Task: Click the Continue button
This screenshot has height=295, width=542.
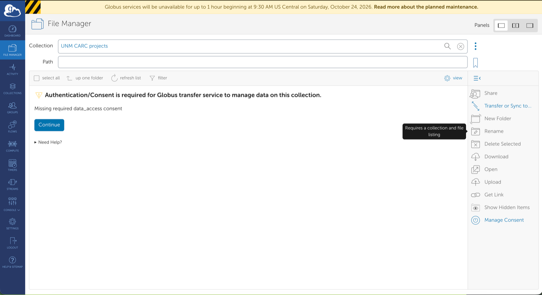Action: [x=49, y=125]
